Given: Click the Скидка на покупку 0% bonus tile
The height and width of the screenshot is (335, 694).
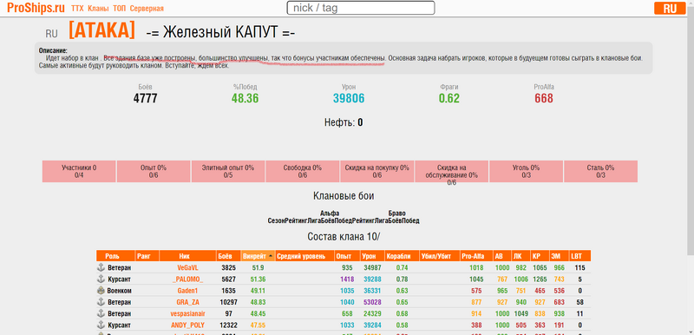Looking at the screenshot, I should click(377, 171).
